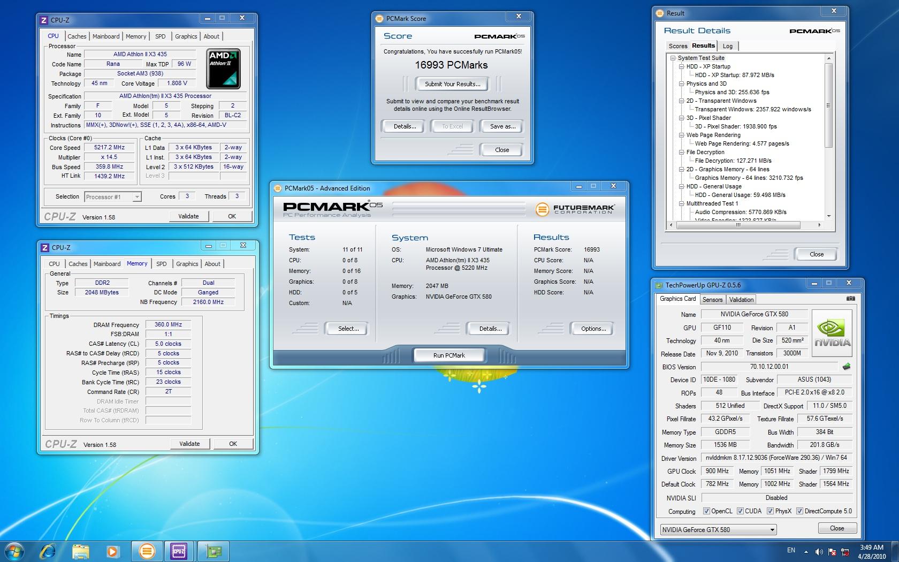Open the taskbar clock showing 3:49 AM
The height and width of the screenshot is (562, 899).
[x=872, y=551]
